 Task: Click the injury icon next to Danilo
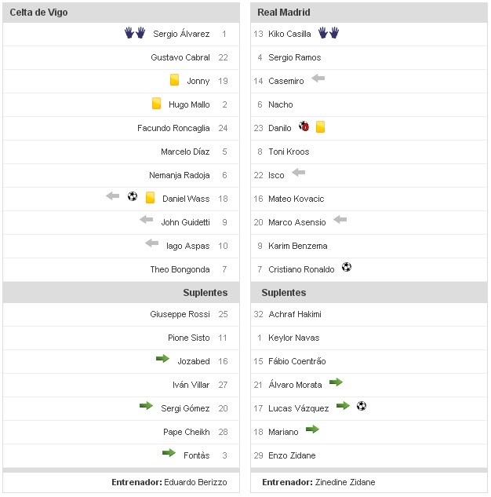tap(304, 127)
